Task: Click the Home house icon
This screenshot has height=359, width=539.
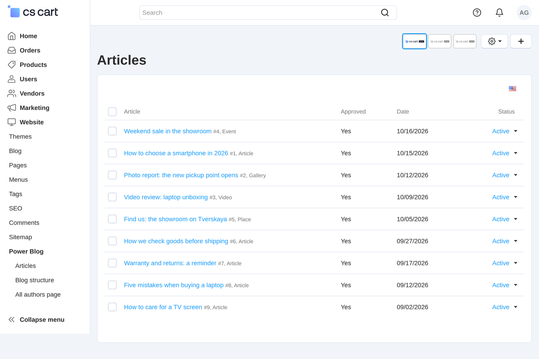Action: click(12, 36)
